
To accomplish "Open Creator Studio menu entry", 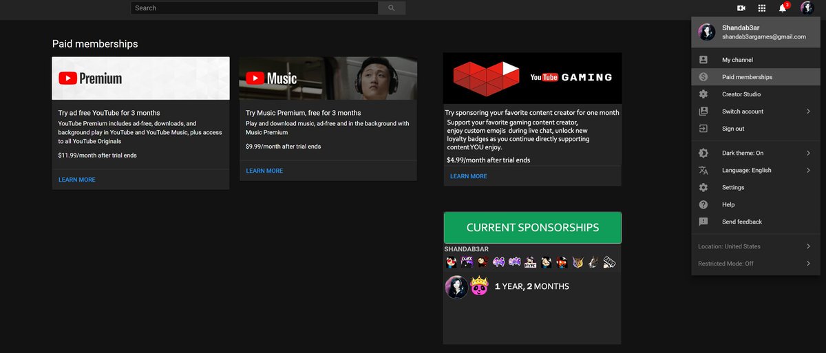I will [x=756, y=94].
